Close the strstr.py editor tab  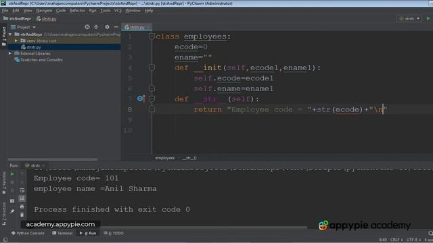pyautogui.click(x=149, y=27)
